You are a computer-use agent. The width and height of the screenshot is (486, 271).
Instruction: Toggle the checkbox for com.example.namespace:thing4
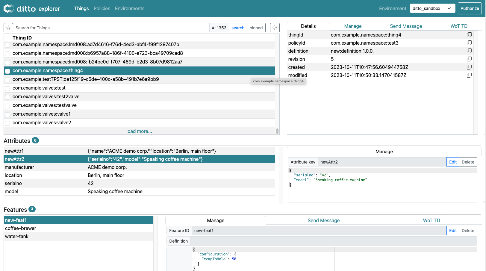click(x=7, y=71)
